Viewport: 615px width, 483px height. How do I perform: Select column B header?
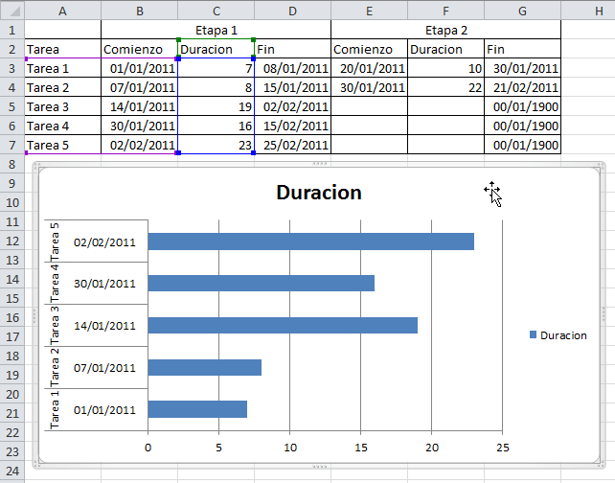click(x=139, y=11)
